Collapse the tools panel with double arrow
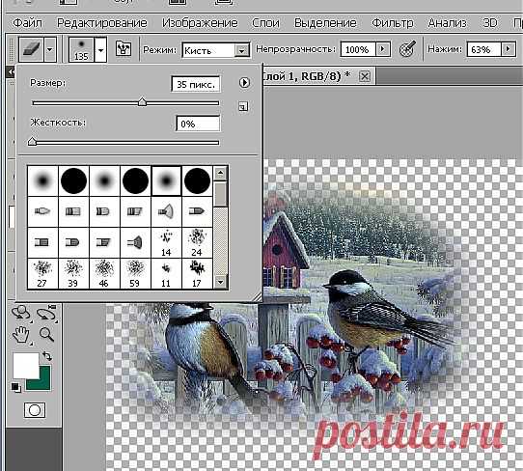 11,71
